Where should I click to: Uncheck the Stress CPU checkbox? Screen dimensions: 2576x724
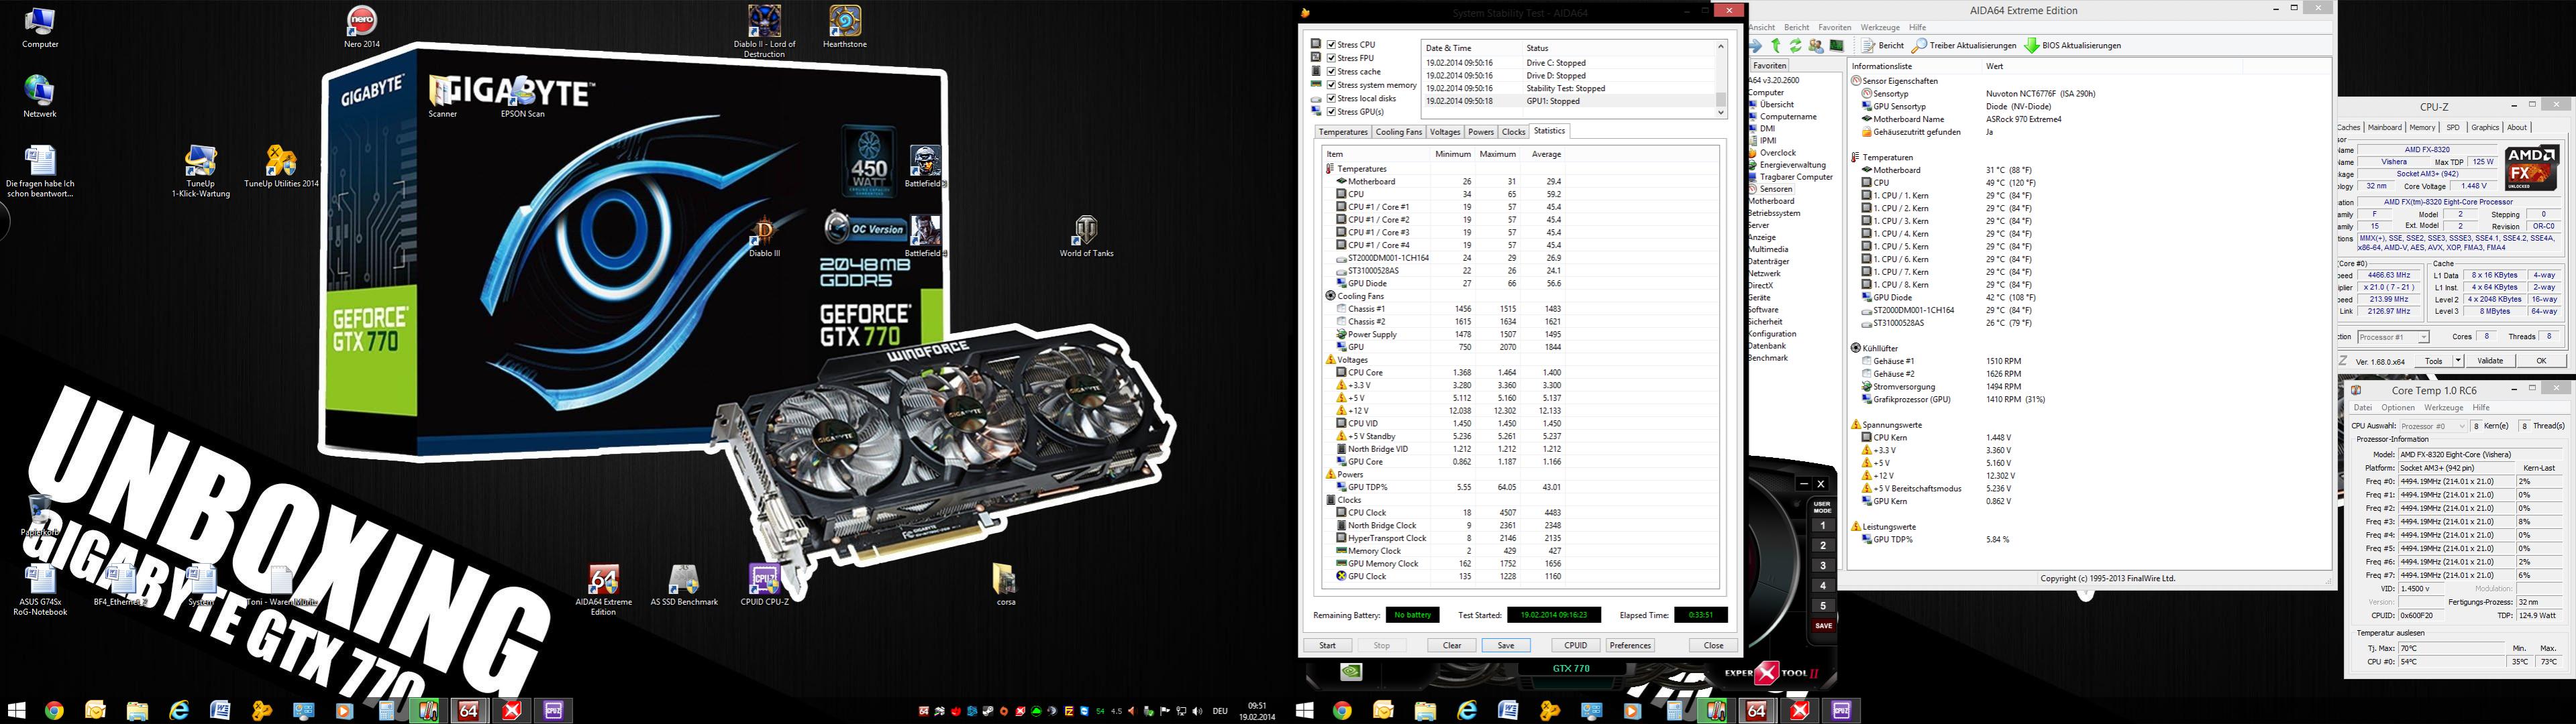[x=1332, y=44]
